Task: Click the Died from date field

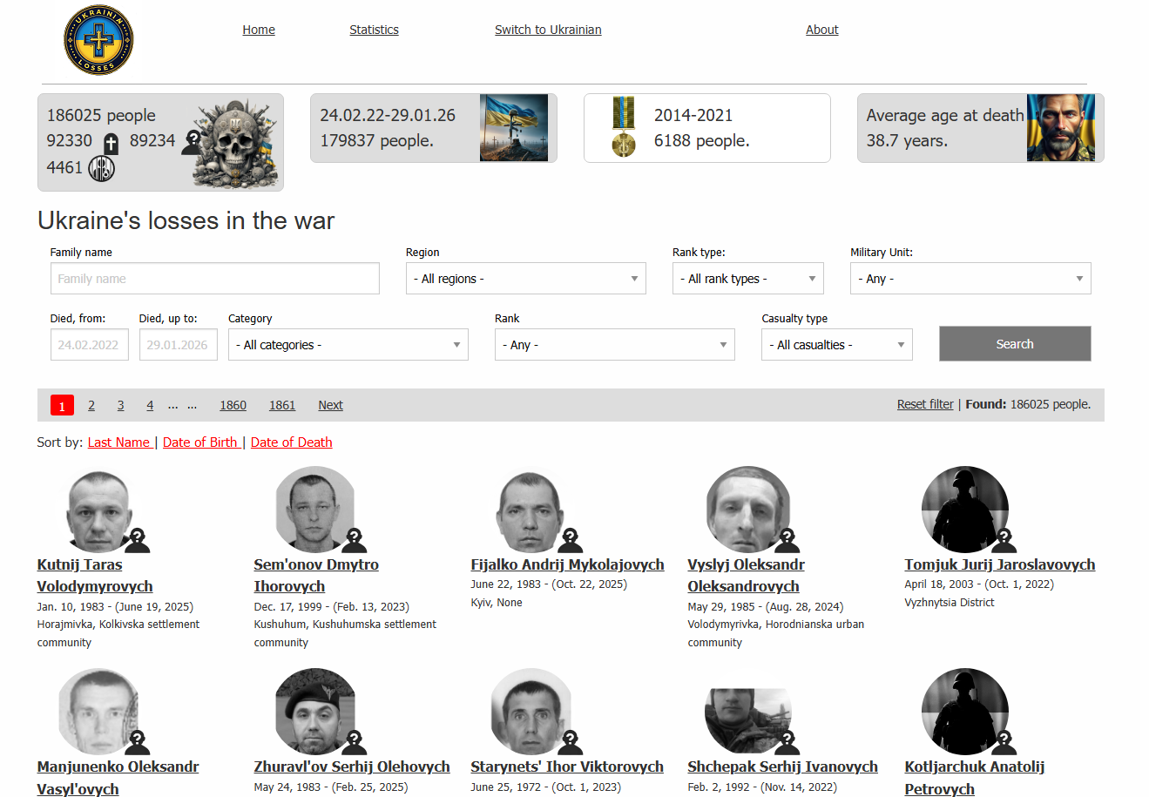Action: pos(90,345)
